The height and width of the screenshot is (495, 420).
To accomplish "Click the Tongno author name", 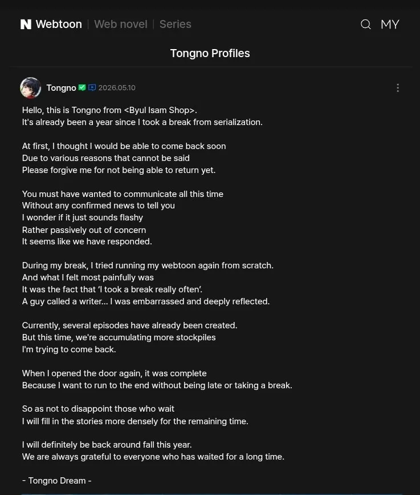I will tap(61, 88).
